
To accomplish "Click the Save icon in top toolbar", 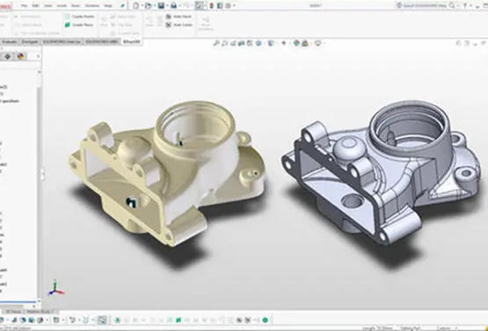I will pos(161,5).
